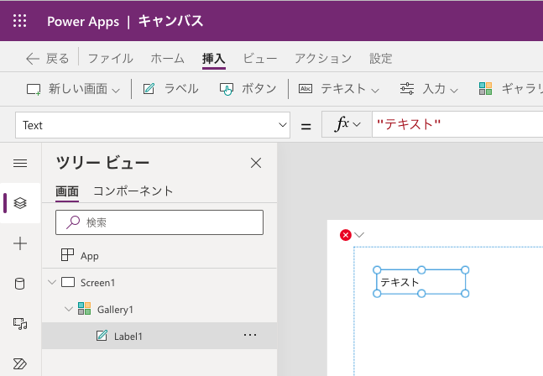Open Tree view layers icon in sidebar

point(20,203)
